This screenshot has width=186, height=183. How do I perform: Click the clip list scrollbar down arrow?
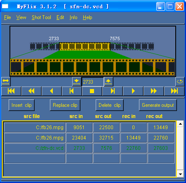(x=180, y=174)
